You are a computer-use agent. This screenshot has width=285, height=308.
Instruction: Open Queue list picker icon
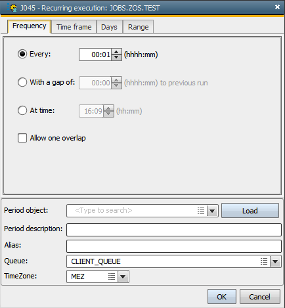pyautogui.click(x=264, y=261)
